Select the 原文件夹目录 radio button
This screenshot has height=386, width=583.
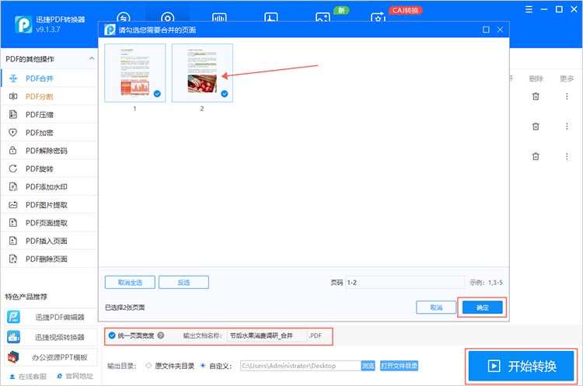(148, 365)
